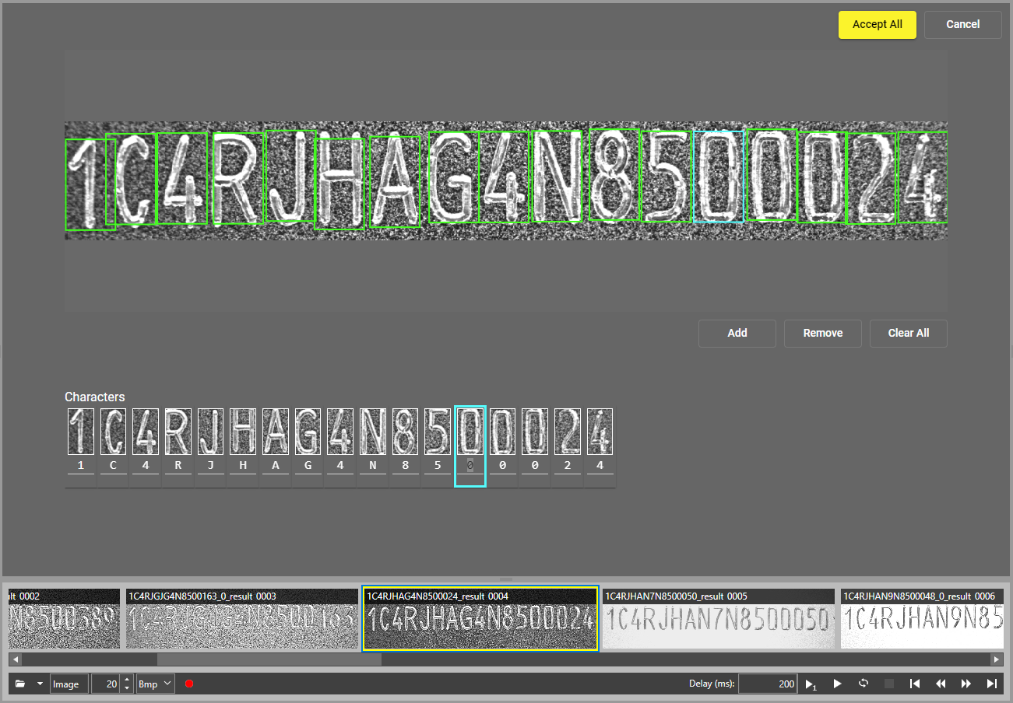Jump to the first image
Image resolution: width=1013 pixels, height=703 pixels.
[915, 684]
